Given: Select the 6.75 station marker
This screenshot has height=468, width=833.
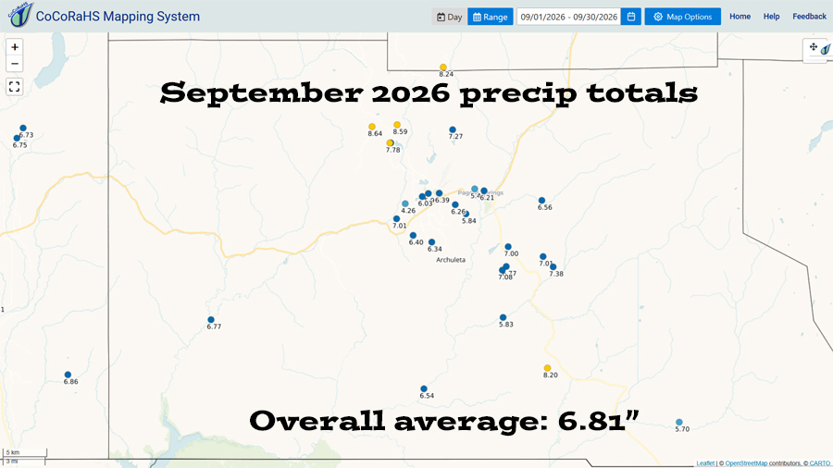Looking at the screenshot, I should click(17, 138).
